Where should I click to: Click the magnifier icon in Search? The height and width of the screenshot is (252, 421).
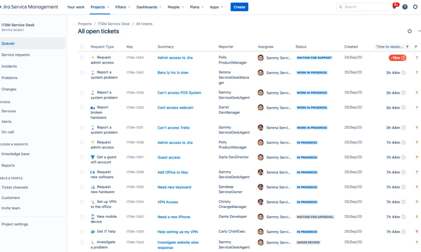click(340, 7)
